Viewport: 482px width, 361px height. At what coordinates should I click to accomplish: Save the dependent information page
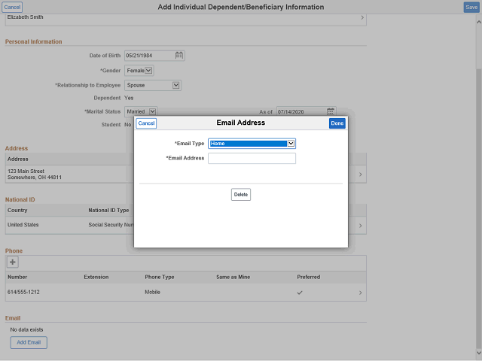pos(471,8)
